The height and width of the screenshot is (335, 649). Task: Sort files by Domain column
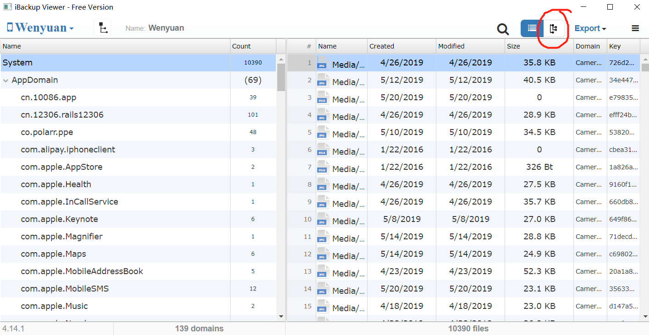590,46
